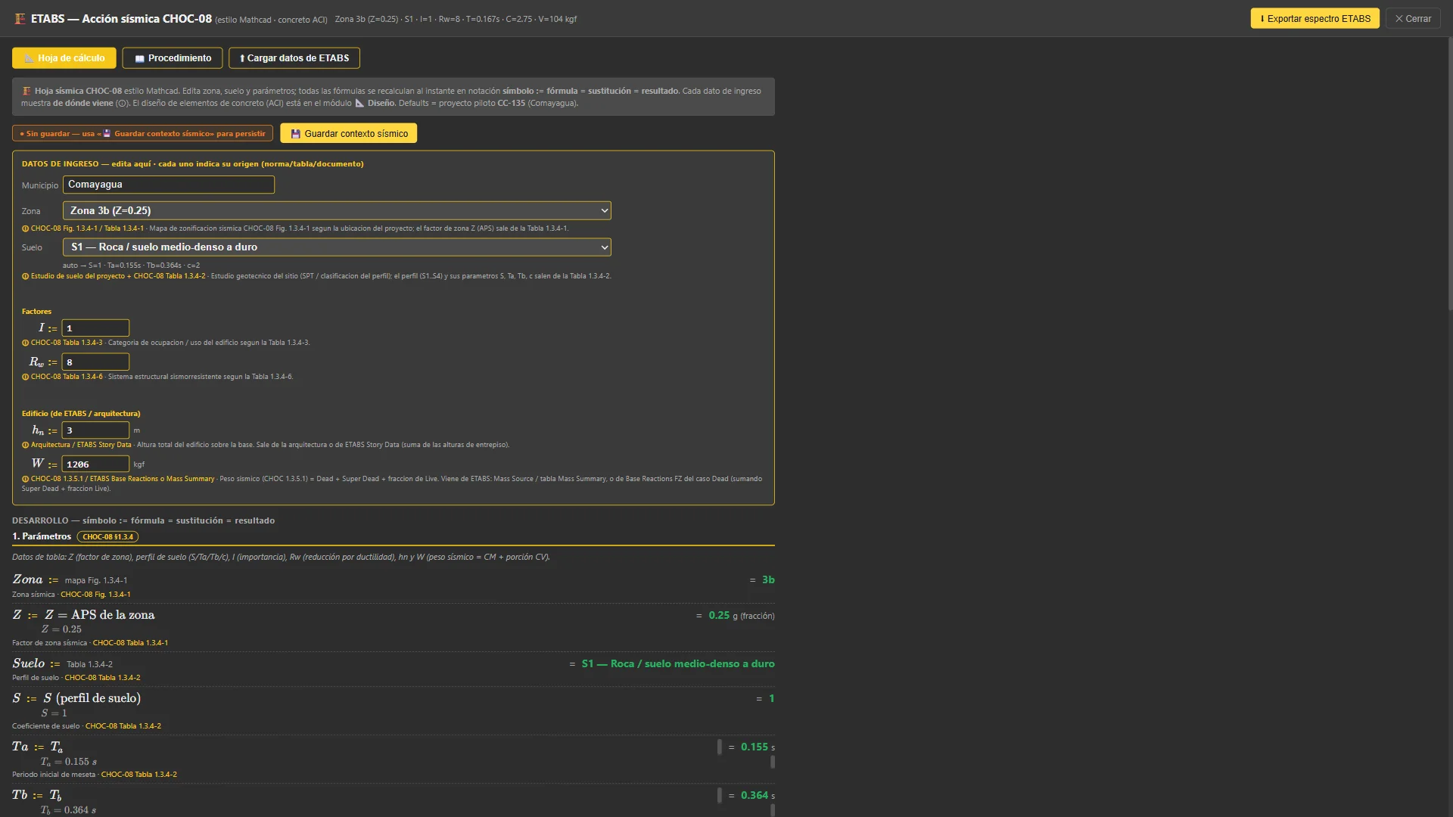Click the info icon beside CHOC-08 1.3.5.1
This screenshot has width=1453, height=817.
click(25, 479)
